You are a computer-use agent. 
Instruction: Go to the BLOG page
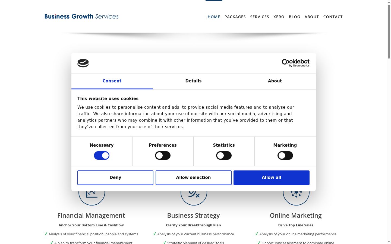point(294,17)
